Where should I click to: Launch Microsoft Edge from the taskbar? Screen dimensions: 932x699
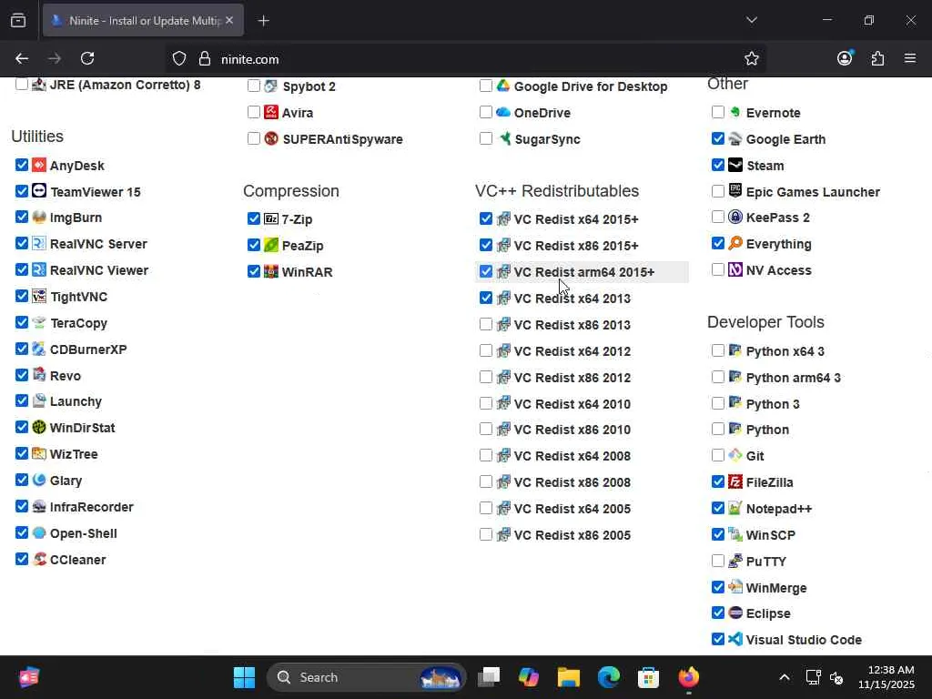608,677
